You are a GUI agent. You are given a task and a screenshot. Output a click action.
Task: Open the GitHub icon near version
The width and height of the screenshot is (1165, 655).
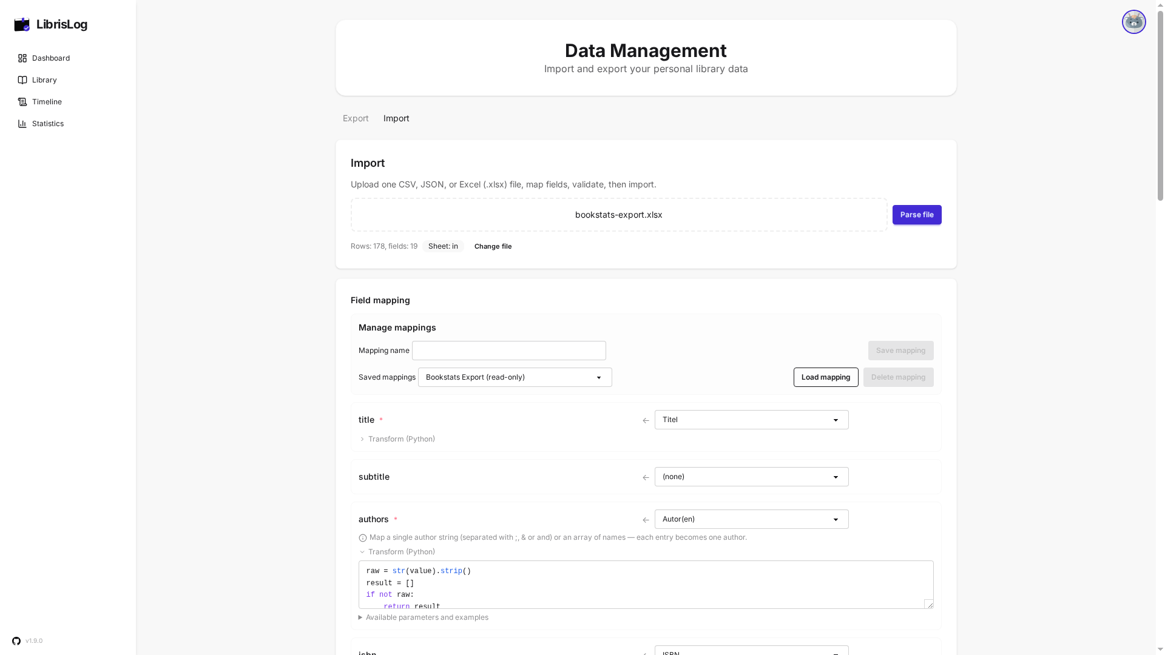[x=16, y=641]
